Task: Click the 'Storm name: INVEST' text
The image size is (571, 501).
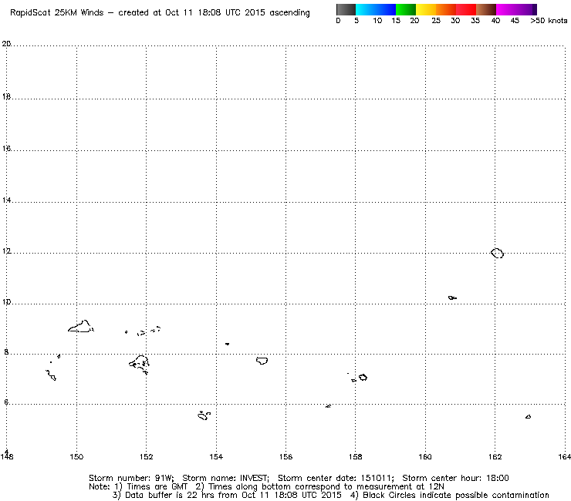Action: coord(225,478)
